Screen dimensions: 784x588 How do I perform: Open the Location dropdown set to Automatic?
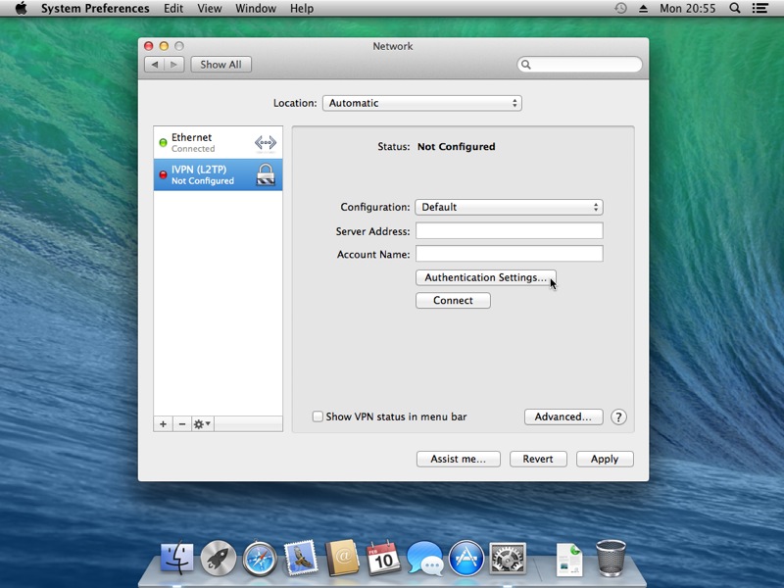tap(422, 103)
